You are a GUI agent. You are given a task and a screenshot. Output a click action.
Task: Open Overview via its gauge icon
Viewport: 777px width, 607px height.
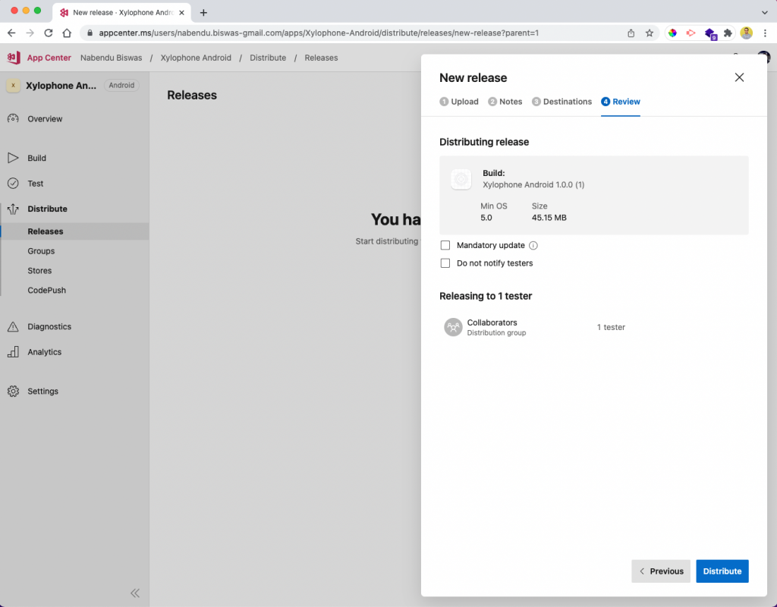[13, 119]
